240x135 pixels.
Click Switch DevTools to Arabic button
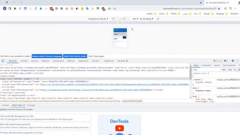pos(75,56)
